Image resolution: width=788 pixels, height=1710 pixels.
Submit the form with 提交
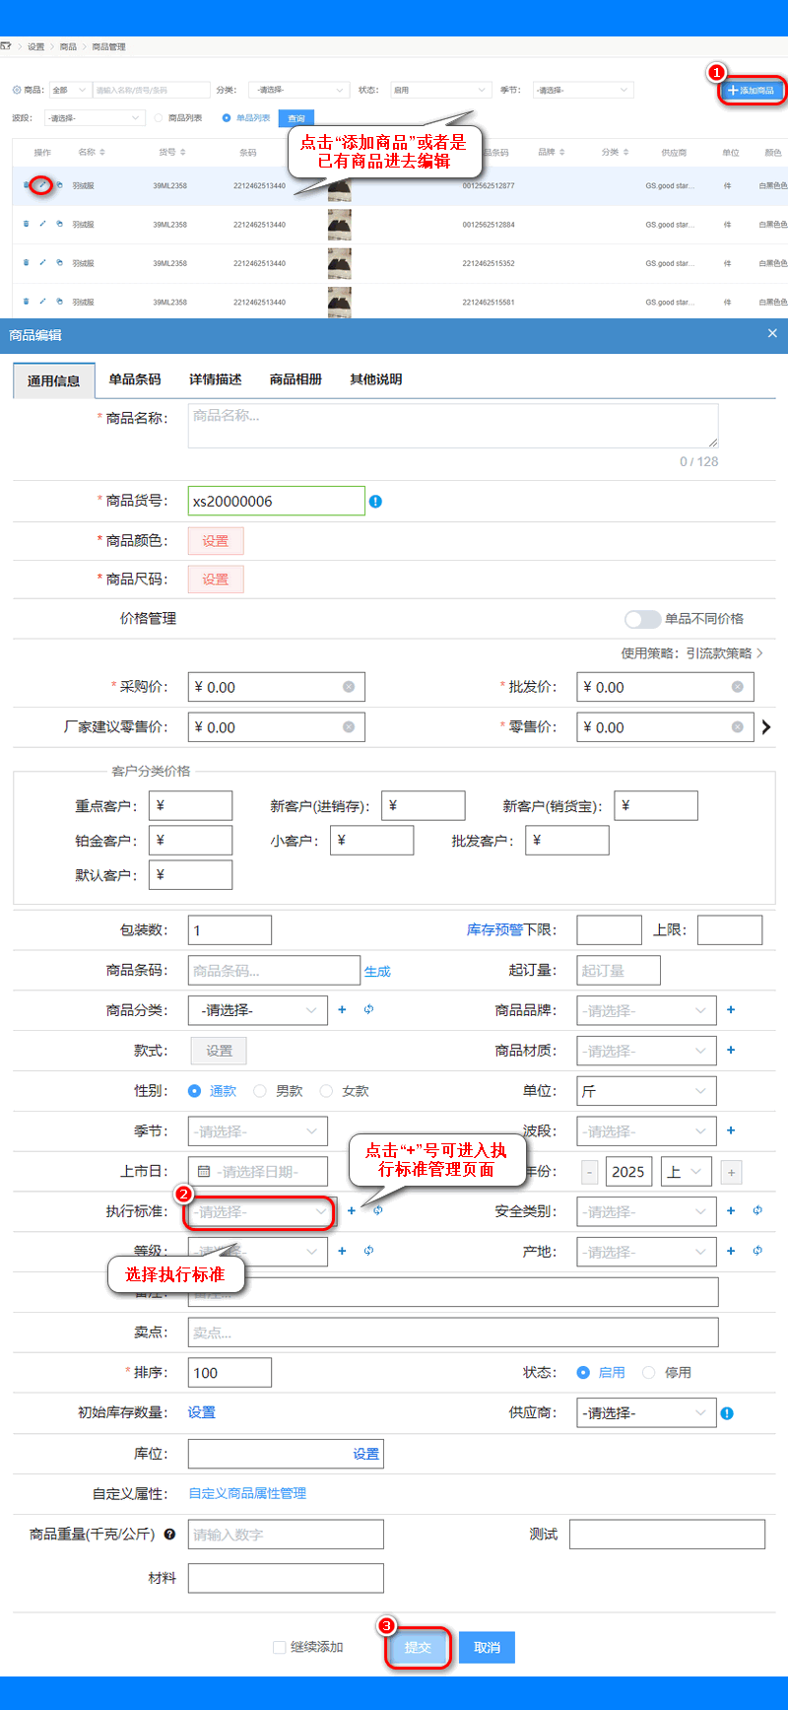coord(418,1647)
